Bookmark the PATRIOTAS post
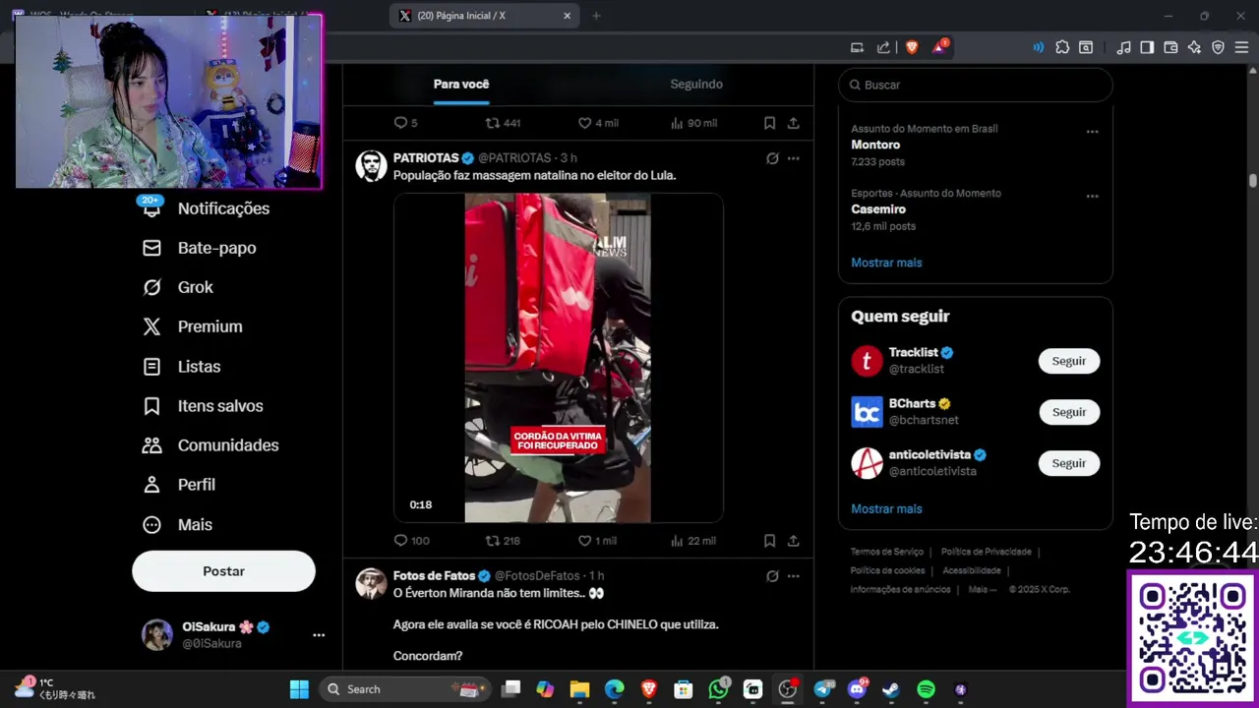This screenshot has width=1259, height=708. (x=769, y=541)
